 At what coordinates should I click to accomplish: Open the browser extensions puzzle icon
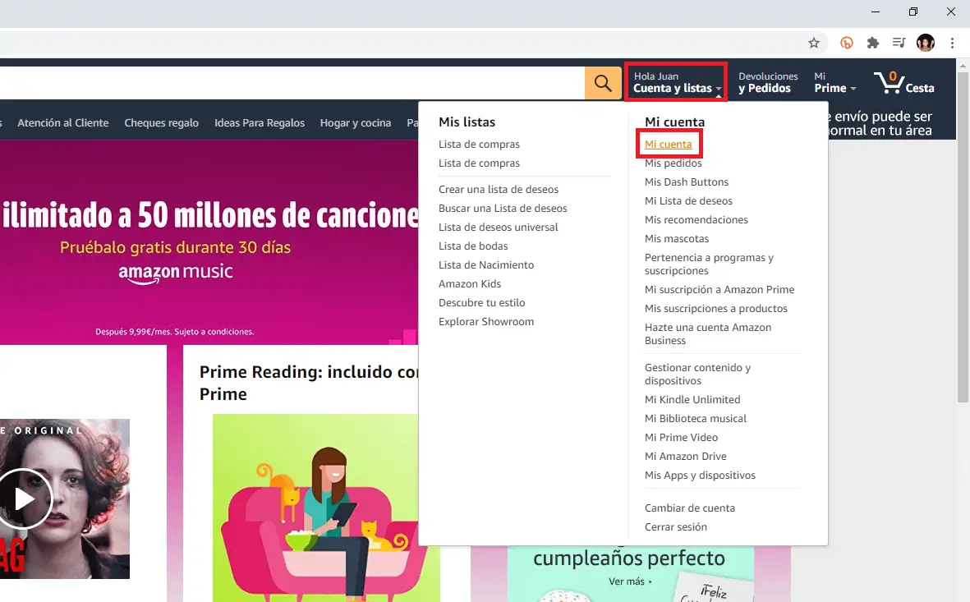pos(873,43)
